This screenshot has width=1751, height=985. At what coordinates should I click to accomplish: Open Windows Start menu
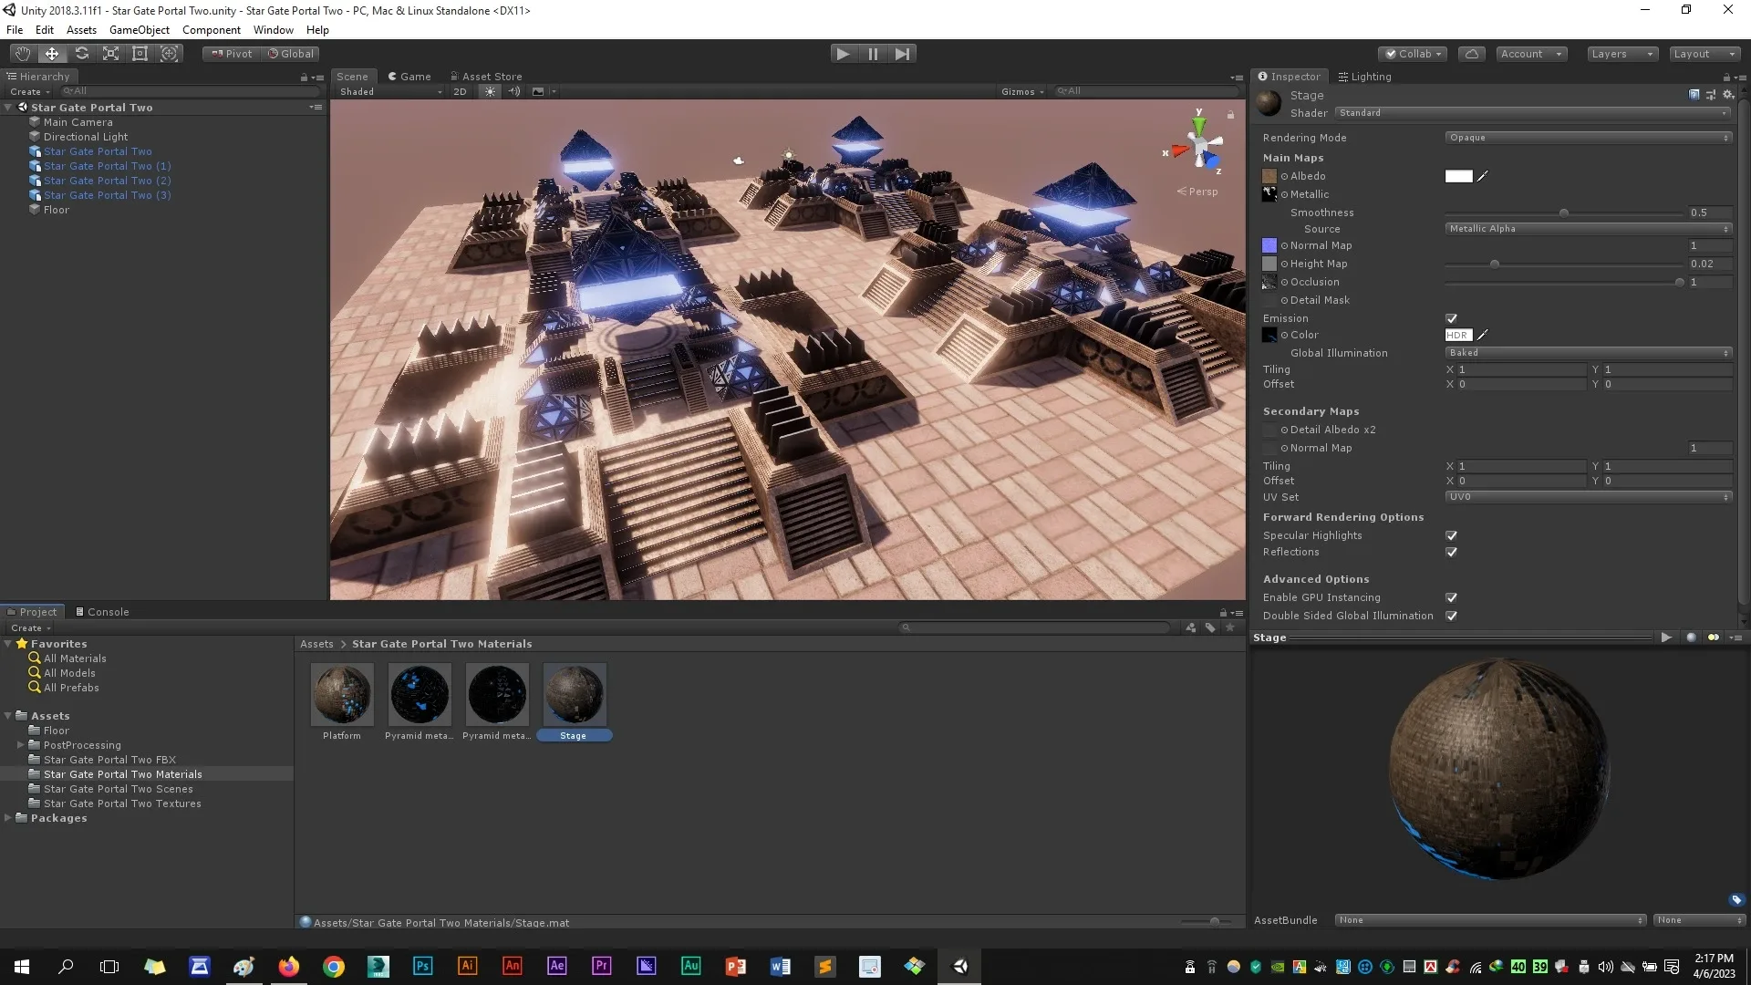(22, 967)
